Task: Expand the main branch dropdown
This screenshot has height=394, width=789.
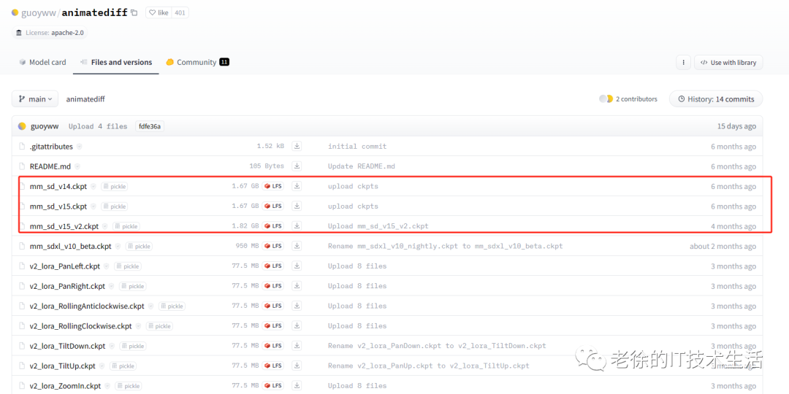Action: pyautogui.click(x=35, y=99)
